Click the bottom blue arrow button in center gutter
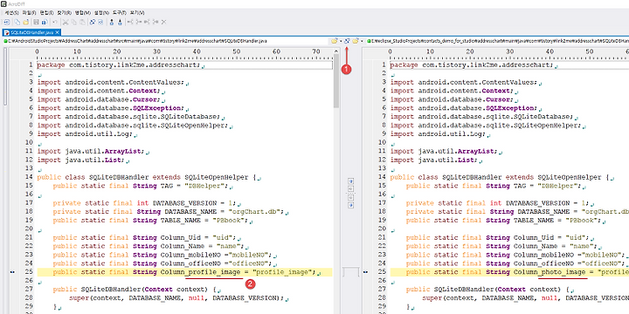Viewport: 629px width, 314px height. coord(351,205)
